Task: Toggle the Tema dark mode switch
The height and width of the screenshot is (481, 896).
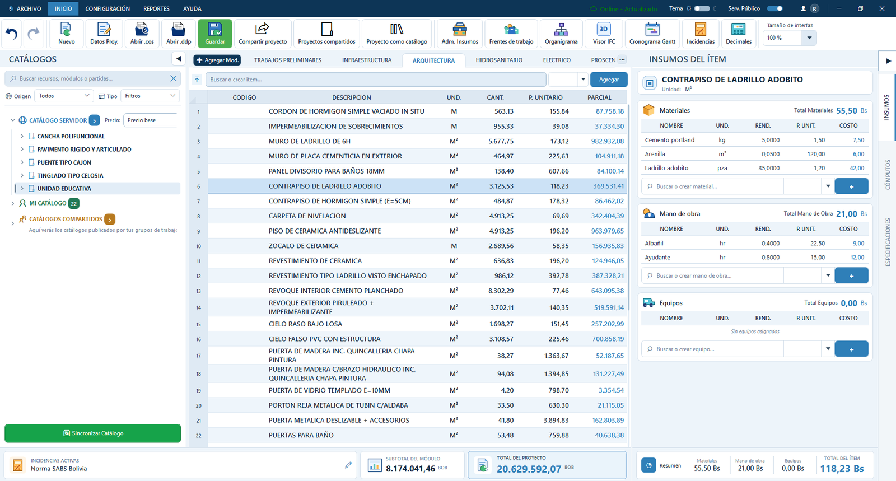Action: click(x=702, y=8)
